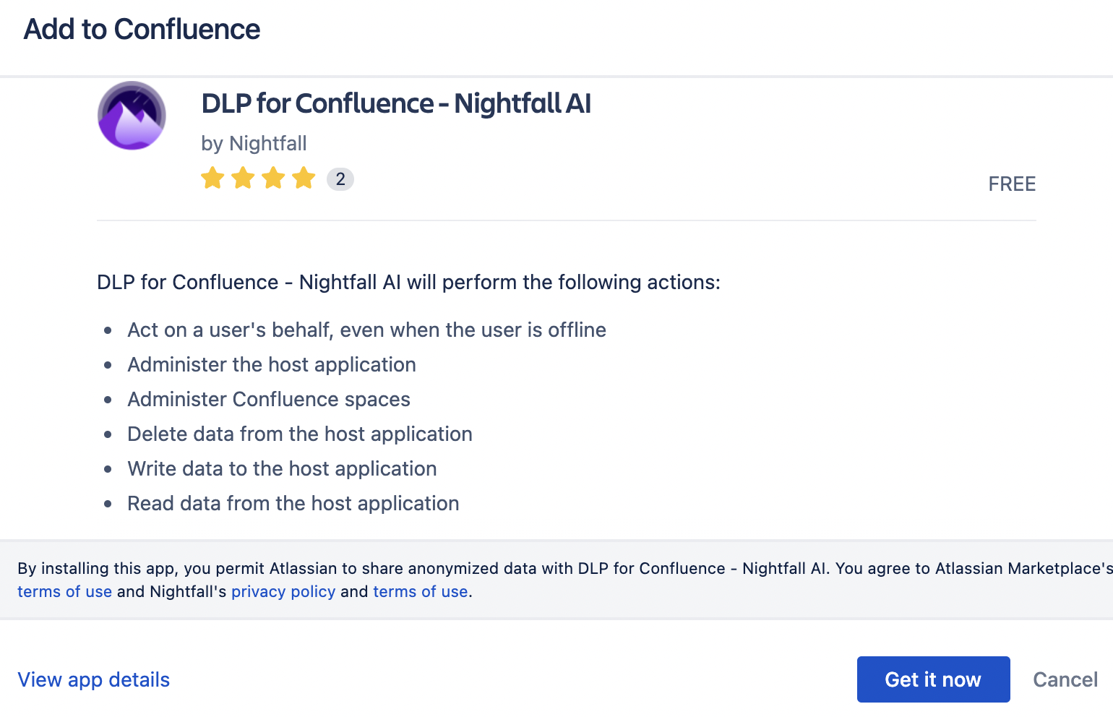Click the fourth yellow rating star

point(304,178)
